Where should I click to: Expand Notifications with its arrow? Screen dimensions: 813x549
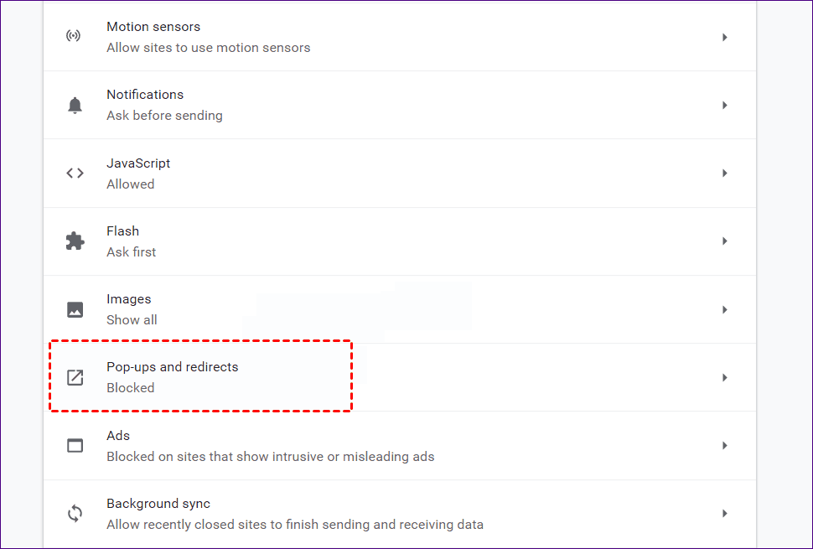click(724, 106)
